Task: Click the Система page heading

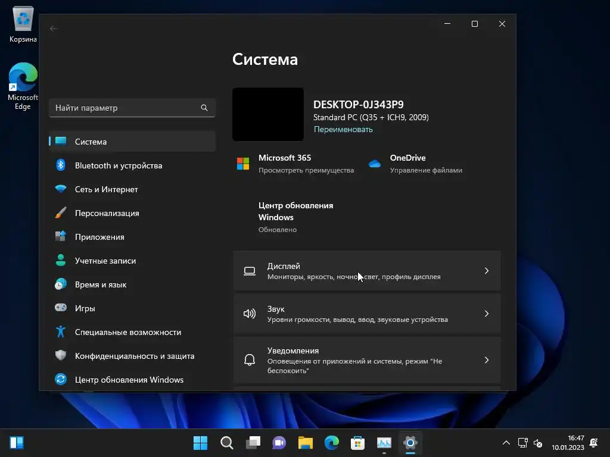Action: click(x=265, y=60)
